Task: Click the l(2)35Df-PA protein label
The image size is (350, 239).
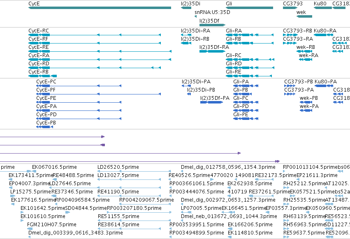Action: (x=215, y=98)
